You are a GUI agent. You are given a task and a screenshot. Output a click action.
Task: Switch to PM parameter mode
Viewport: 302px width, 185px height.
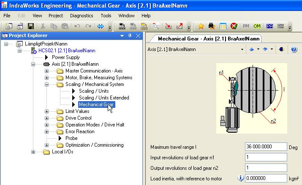(x=246, y=26)
